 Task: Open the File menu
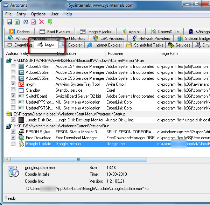pyautogui.click(x=8, y=14)
